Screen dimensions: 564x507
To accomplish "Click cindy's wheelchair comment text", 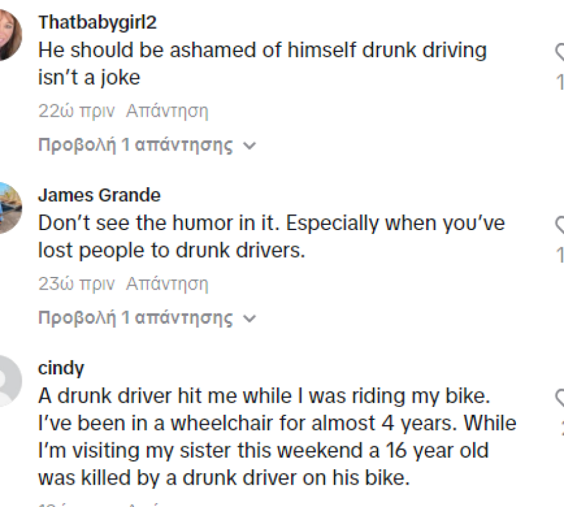I will tap(277, 436).
